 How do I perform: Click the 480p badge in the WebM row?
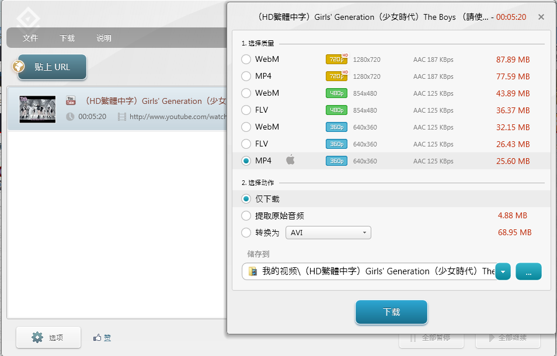(x=336, y=93)
